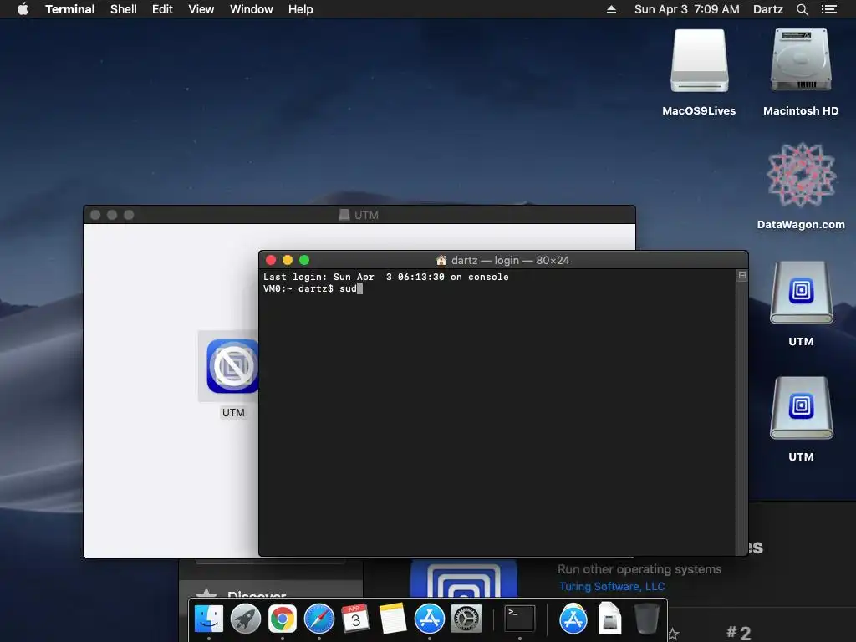The image size is (856, 642).
Task: Click the eject icon in menu bar
Action: 611,9
